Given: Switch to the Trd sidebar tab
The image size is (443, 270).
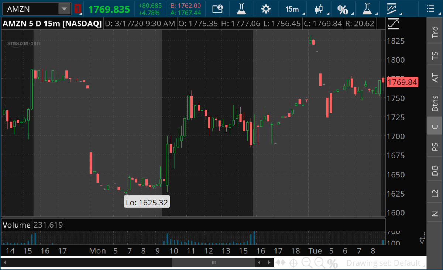Looking at the screenshot, I should tap(435, 32).
